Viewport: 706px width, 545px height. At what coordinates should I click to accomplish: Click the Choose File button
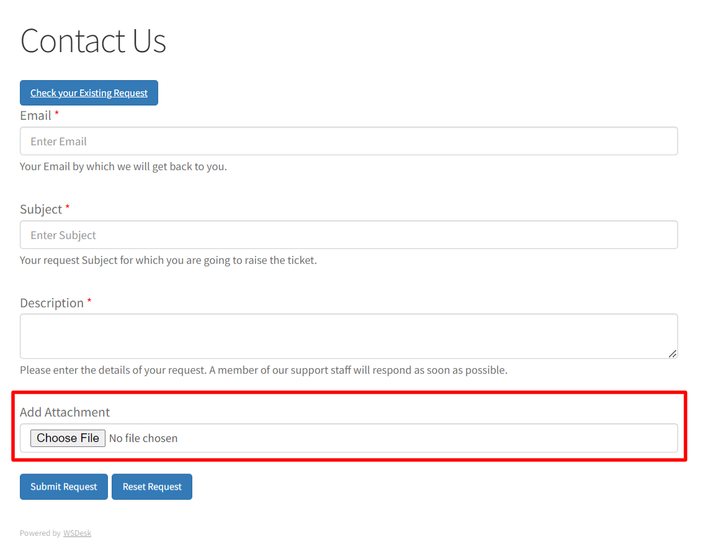point(68,438)
